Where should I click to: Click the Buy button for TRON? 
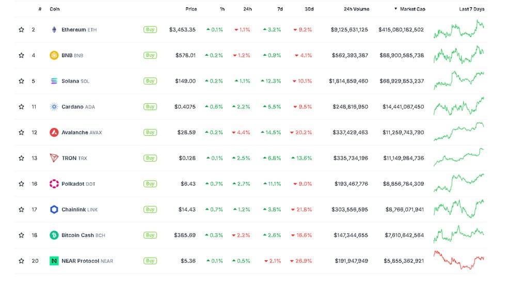click(150, 158)
